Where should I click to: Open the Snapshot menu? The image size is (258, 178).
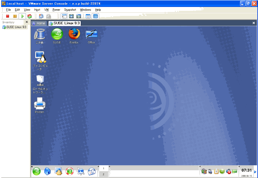point(70,9)
